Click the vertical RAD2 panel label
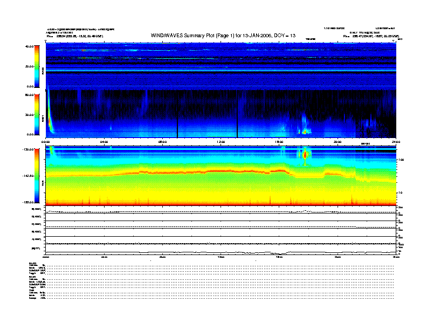This screenshot has height=330, width=427. (x=43, y=71)
